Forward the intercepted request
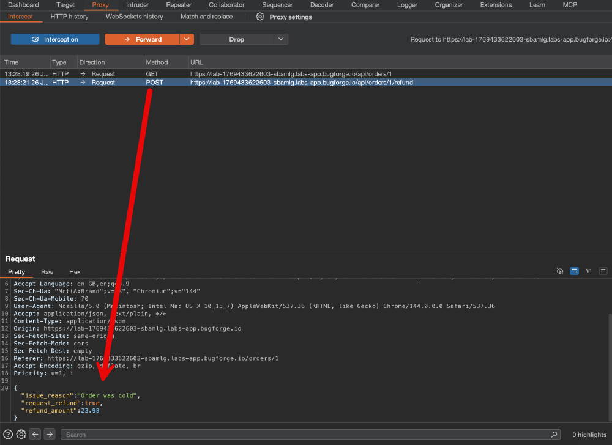The height and width of the screenshot is (445, 612). [142, 39]
